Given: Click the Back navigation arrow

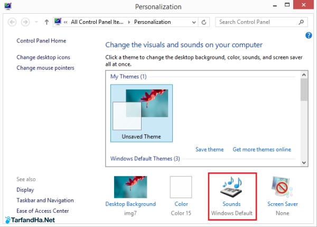Looking at the screenshot, I should [12, 22].
